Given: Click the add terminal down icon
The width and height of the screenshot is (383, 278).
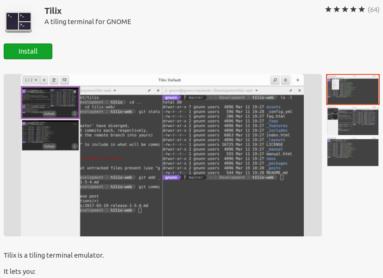Looking at the screenshot, I should (64, 80).
